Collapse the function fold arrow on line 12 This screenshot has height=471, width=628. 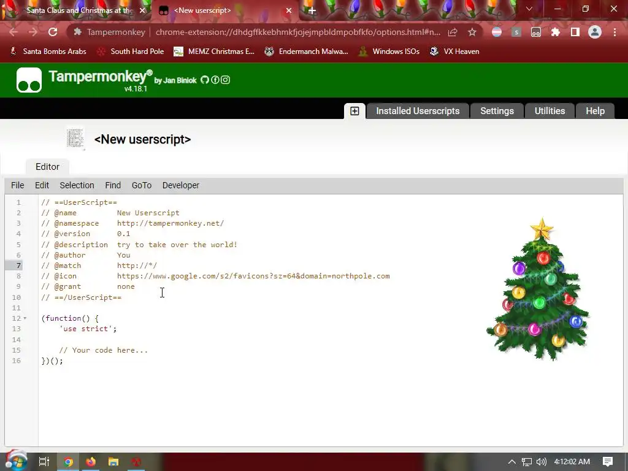tap(25, 318)
